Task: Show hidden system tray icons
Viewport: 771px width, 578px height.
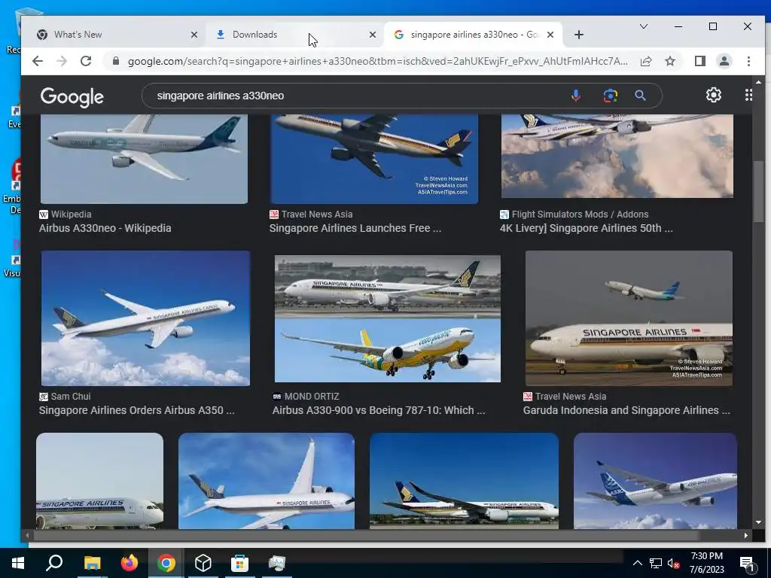Action: point(637,563)
